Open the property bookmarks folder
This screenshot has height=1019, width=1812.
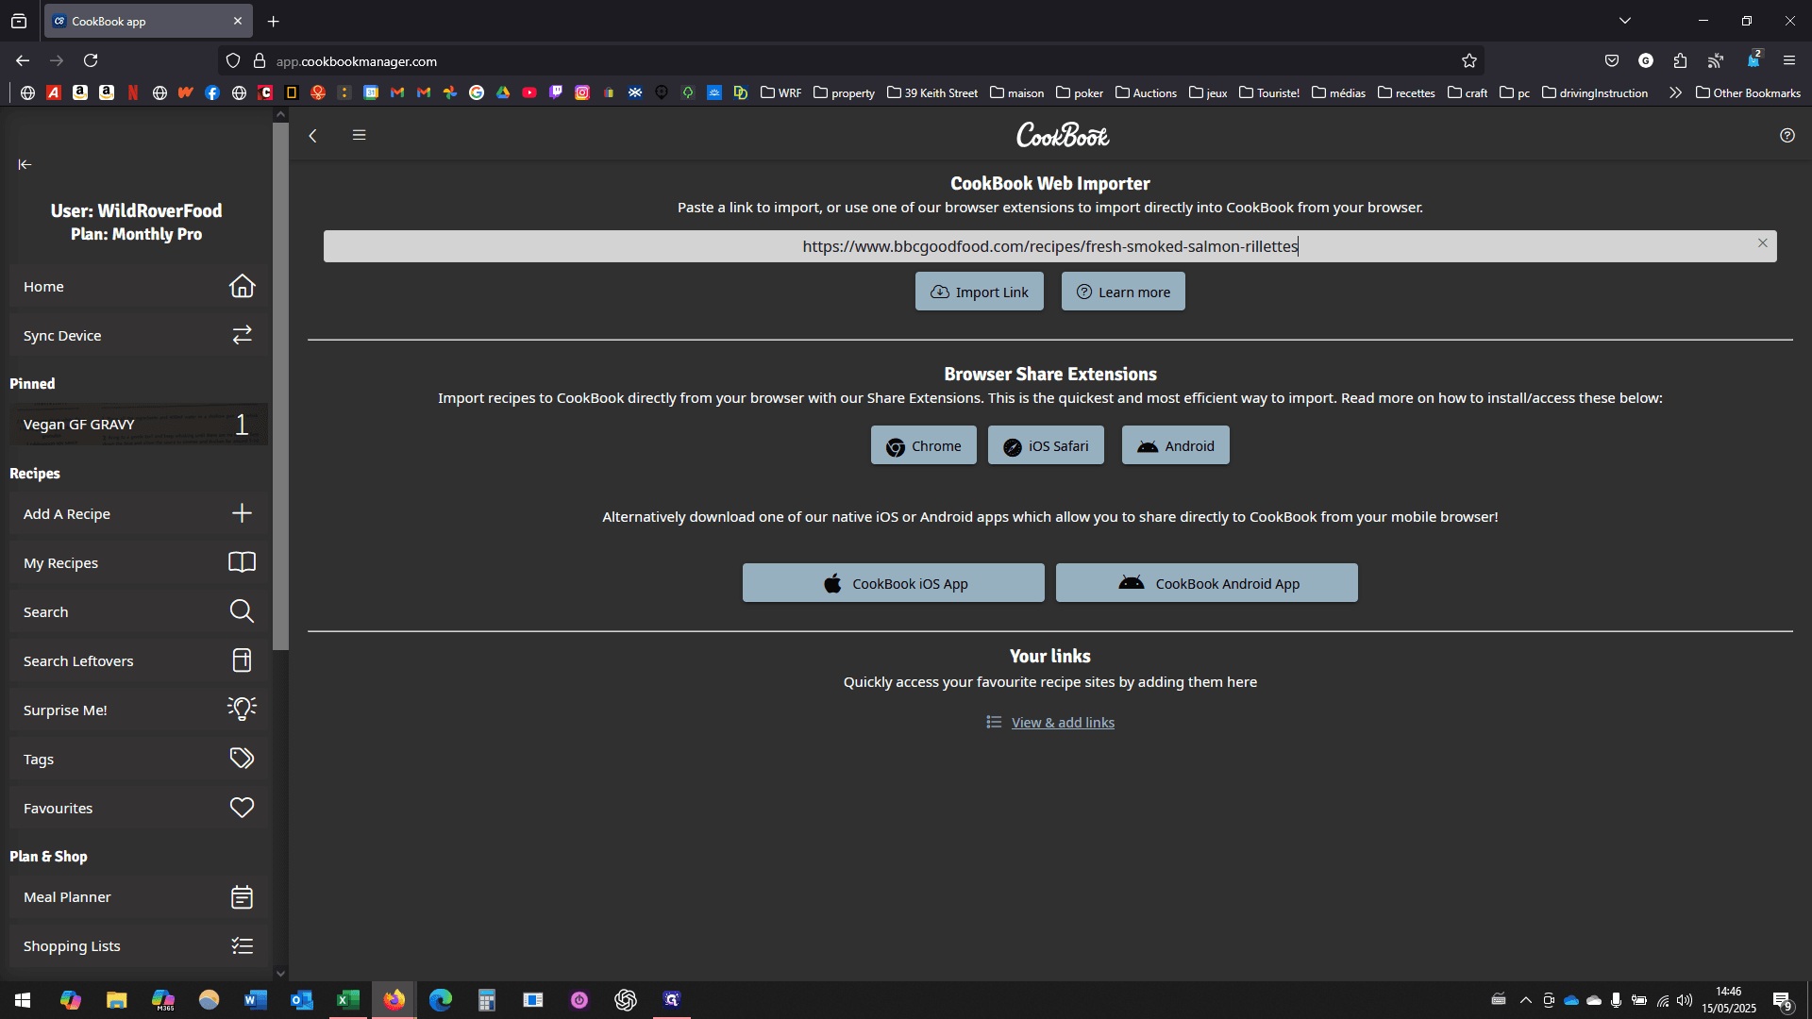tap(844, 92)
